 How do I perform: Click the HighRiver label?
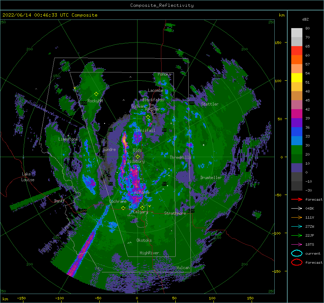coord(149,253)
